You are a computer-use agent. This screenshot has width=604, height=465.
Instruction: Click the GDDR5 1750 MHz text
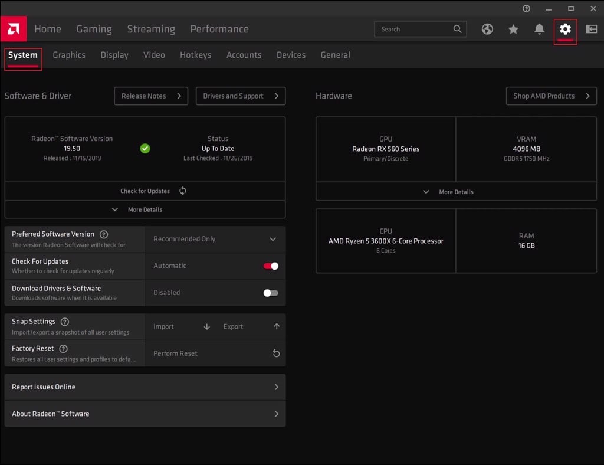click(x=526, y=159)
